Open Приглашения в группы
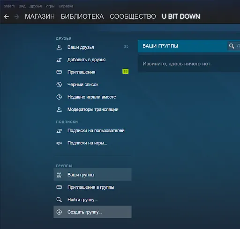 tap(92, 187)
